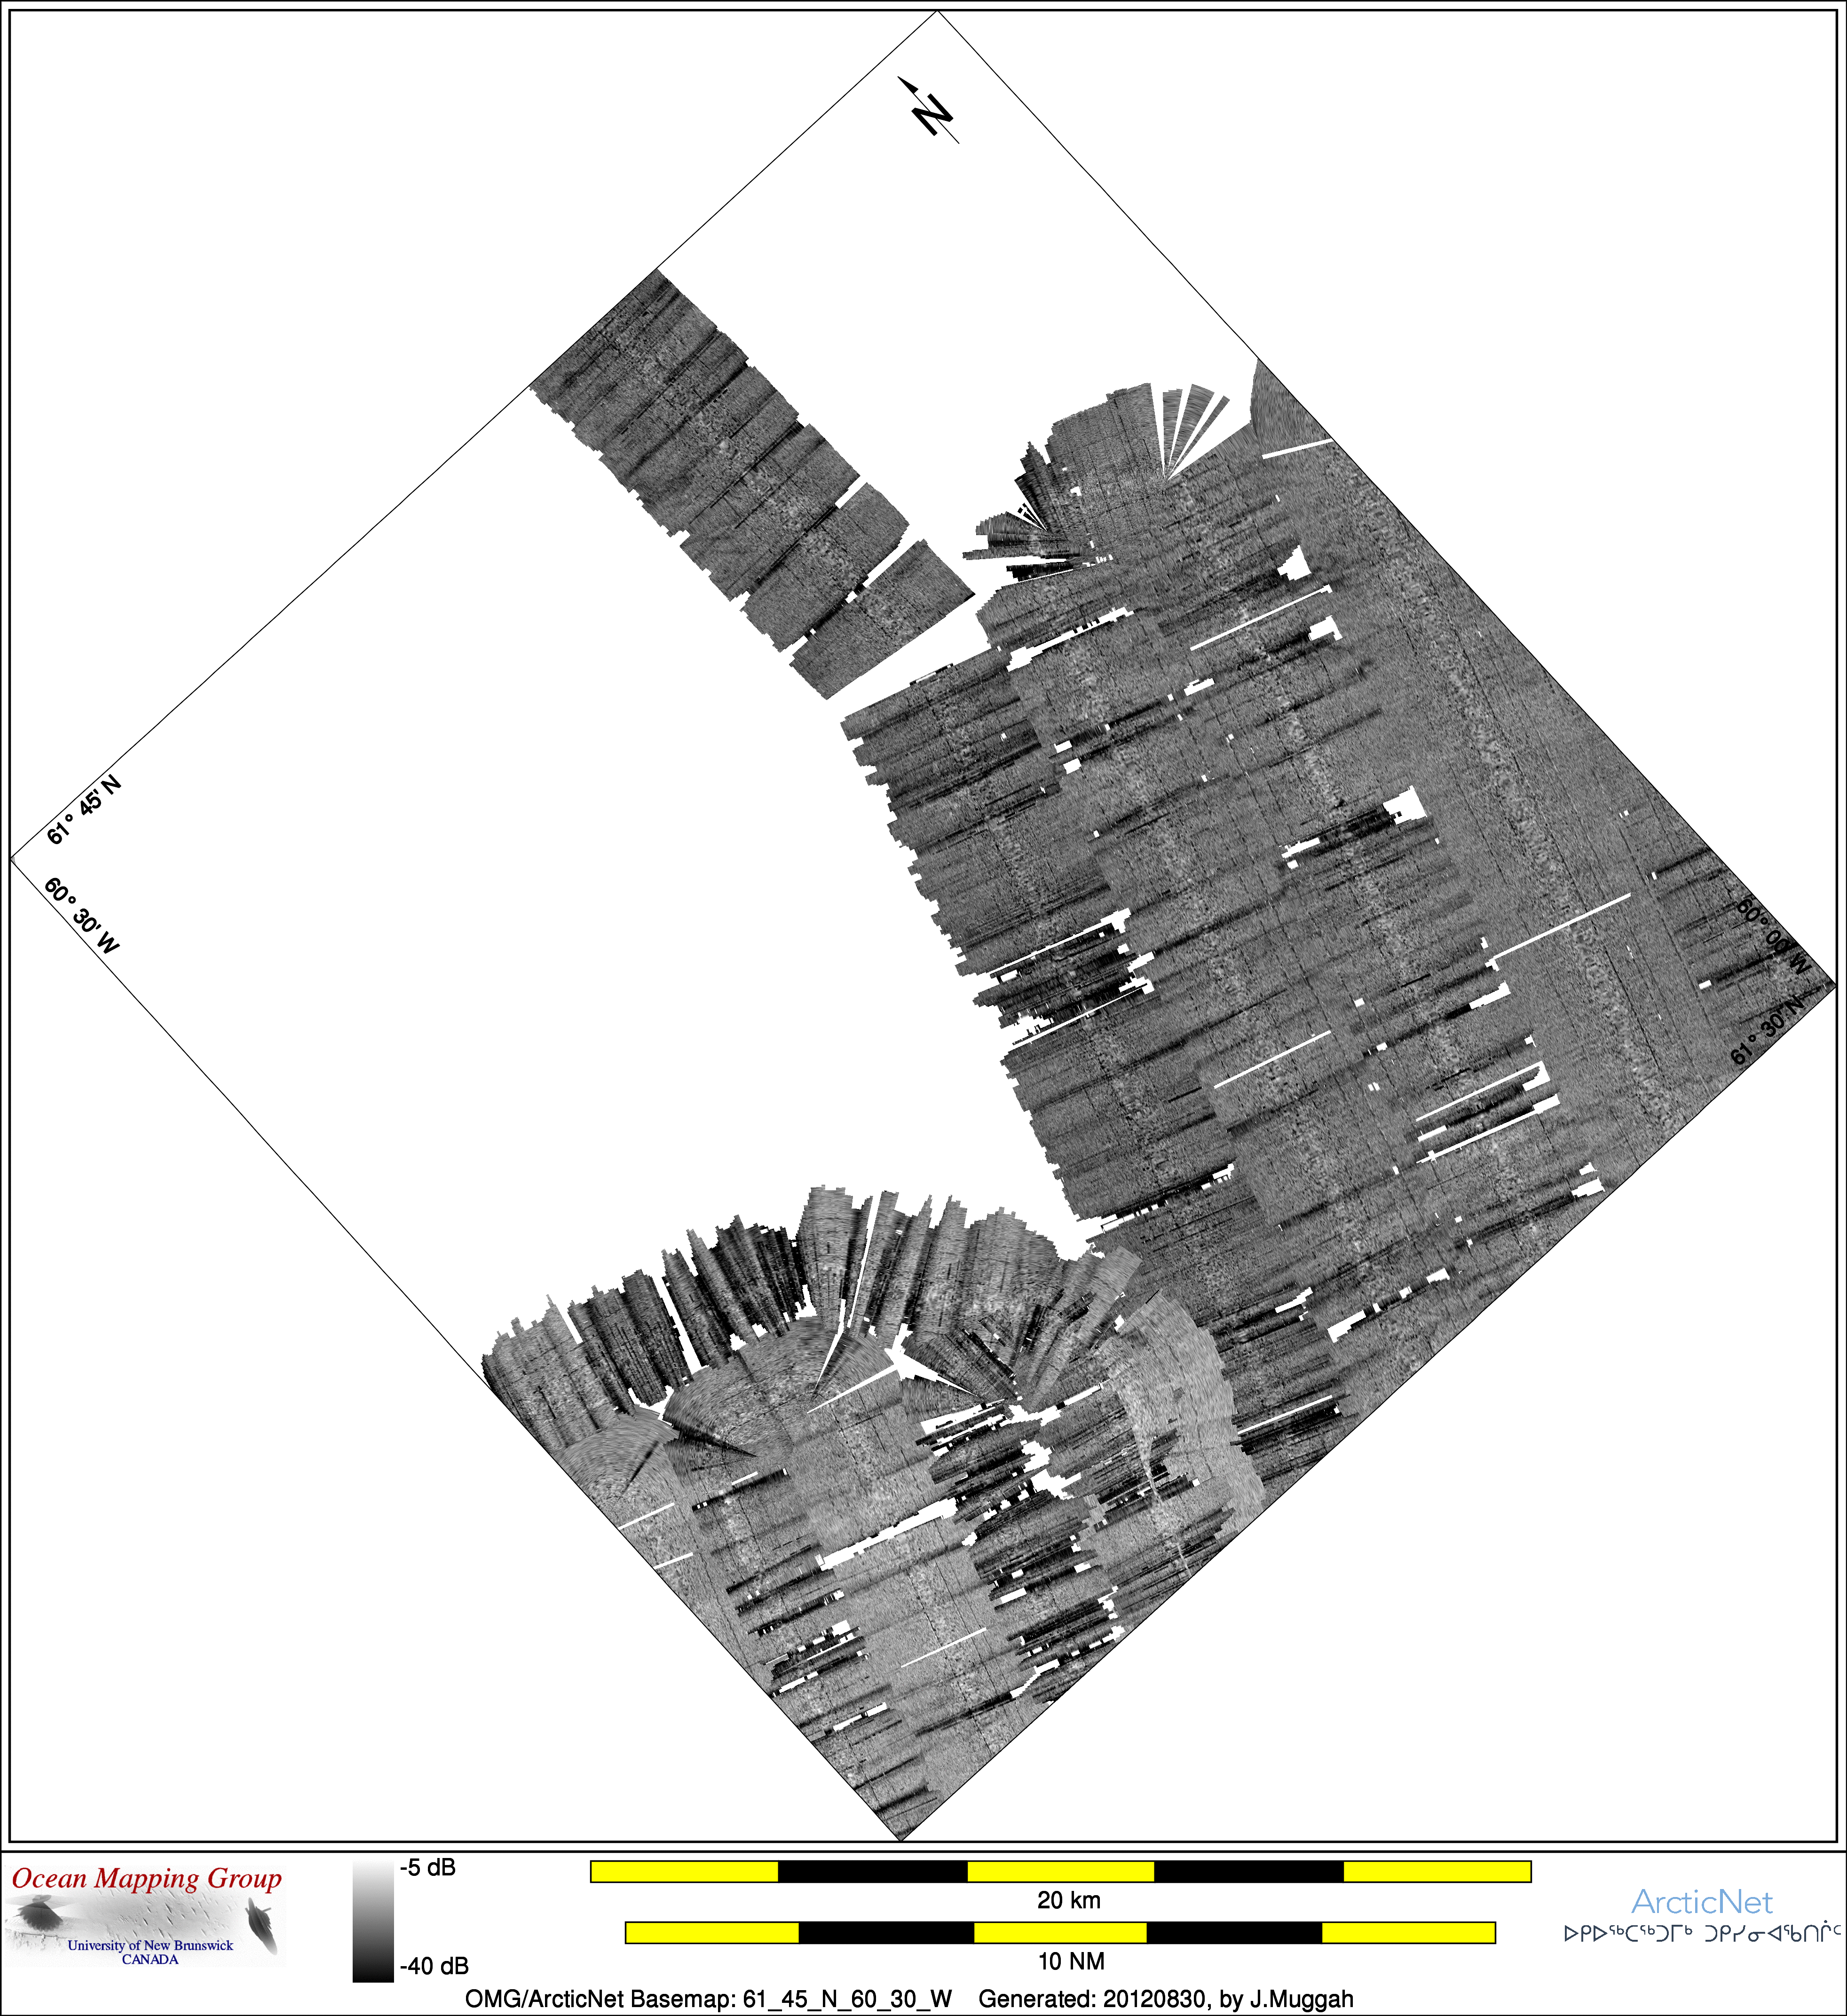This screenshot has height=2016, width=1847.
Task: Click the -40 dB legend label
Action: (434, 1966)
